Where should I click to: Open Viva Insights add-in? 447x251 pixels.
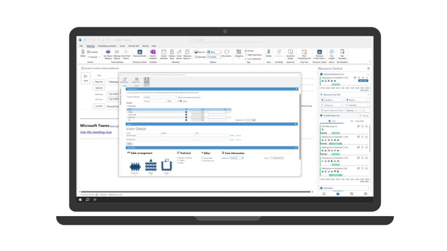(x=331, y=52)
